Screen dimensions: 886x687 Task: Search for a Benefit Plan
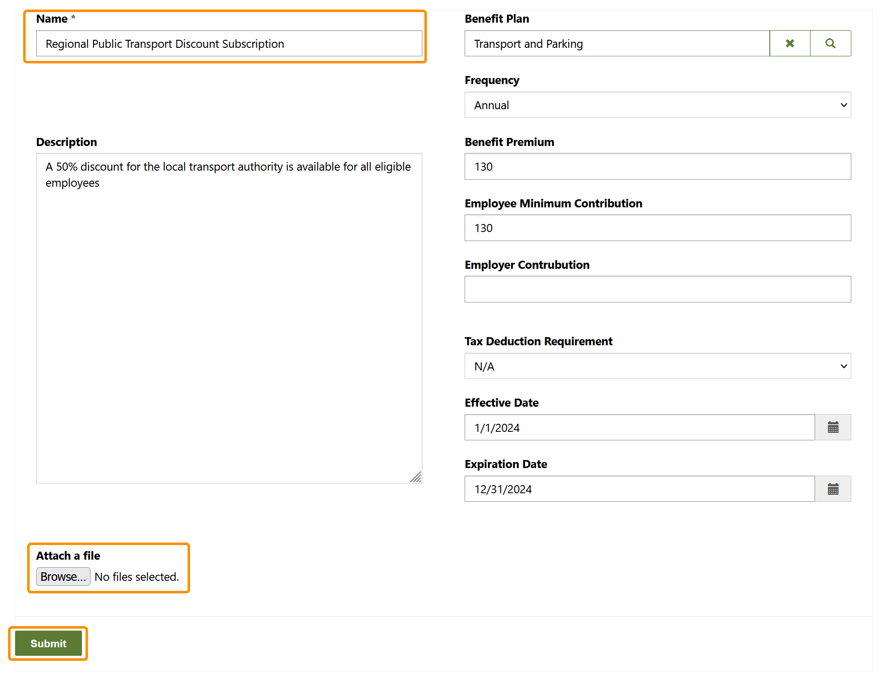pos(830,44)
